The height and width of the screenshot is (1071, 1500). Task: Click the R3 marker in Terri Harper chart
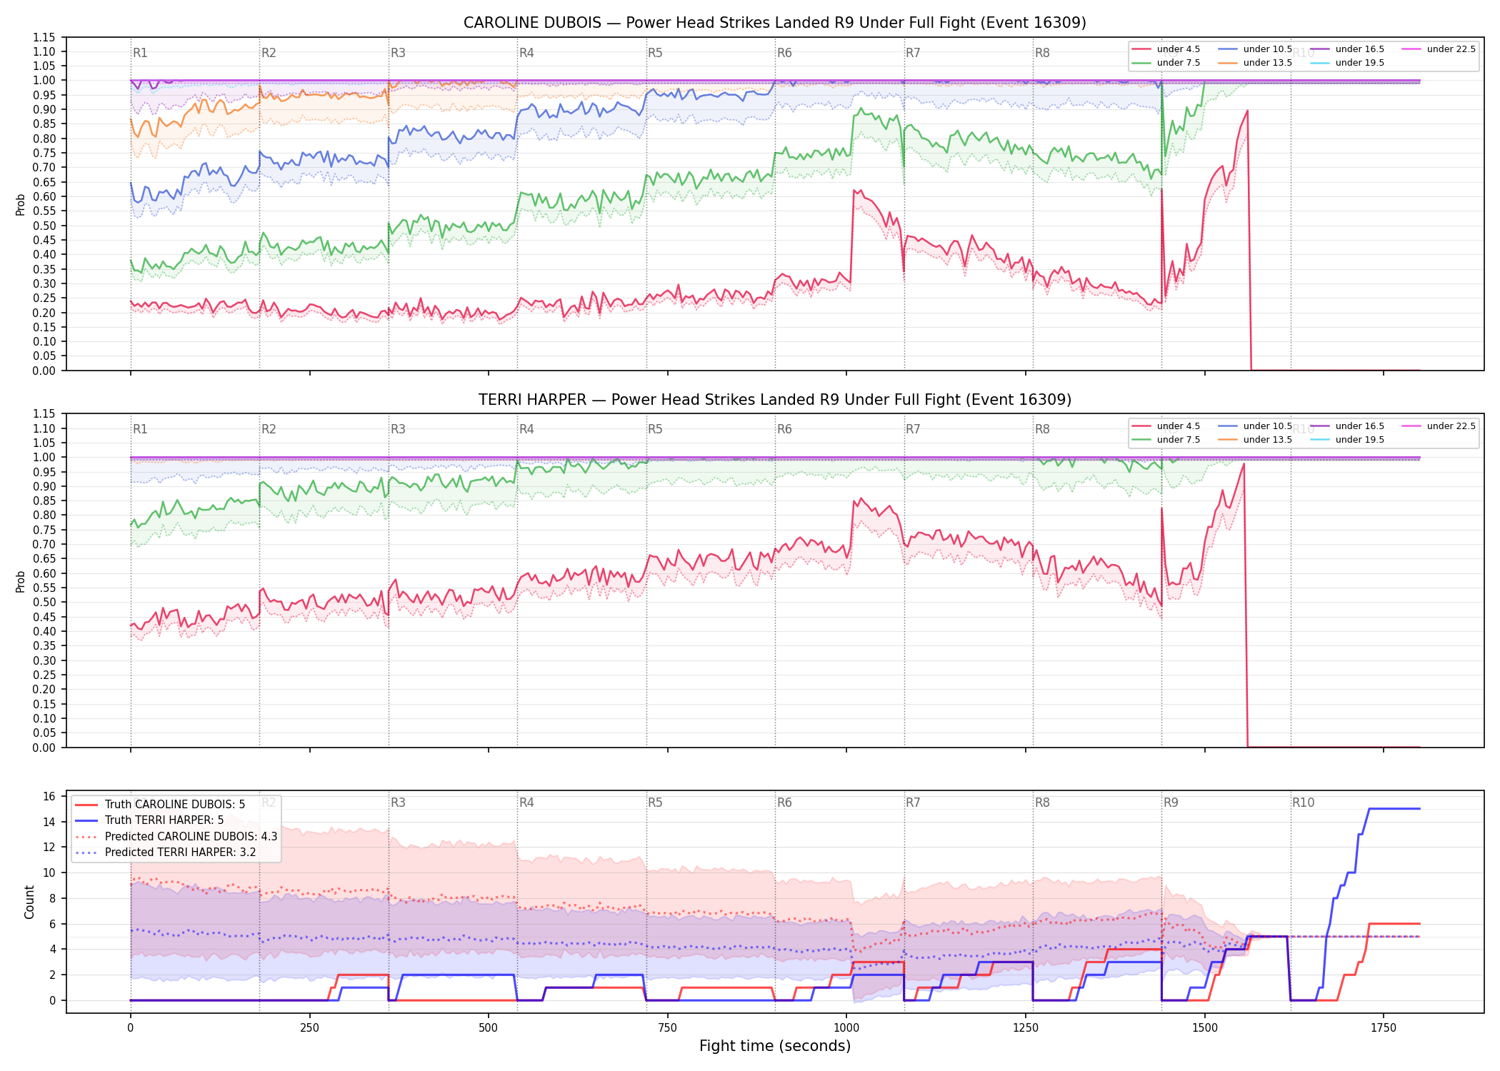(398, 429)
